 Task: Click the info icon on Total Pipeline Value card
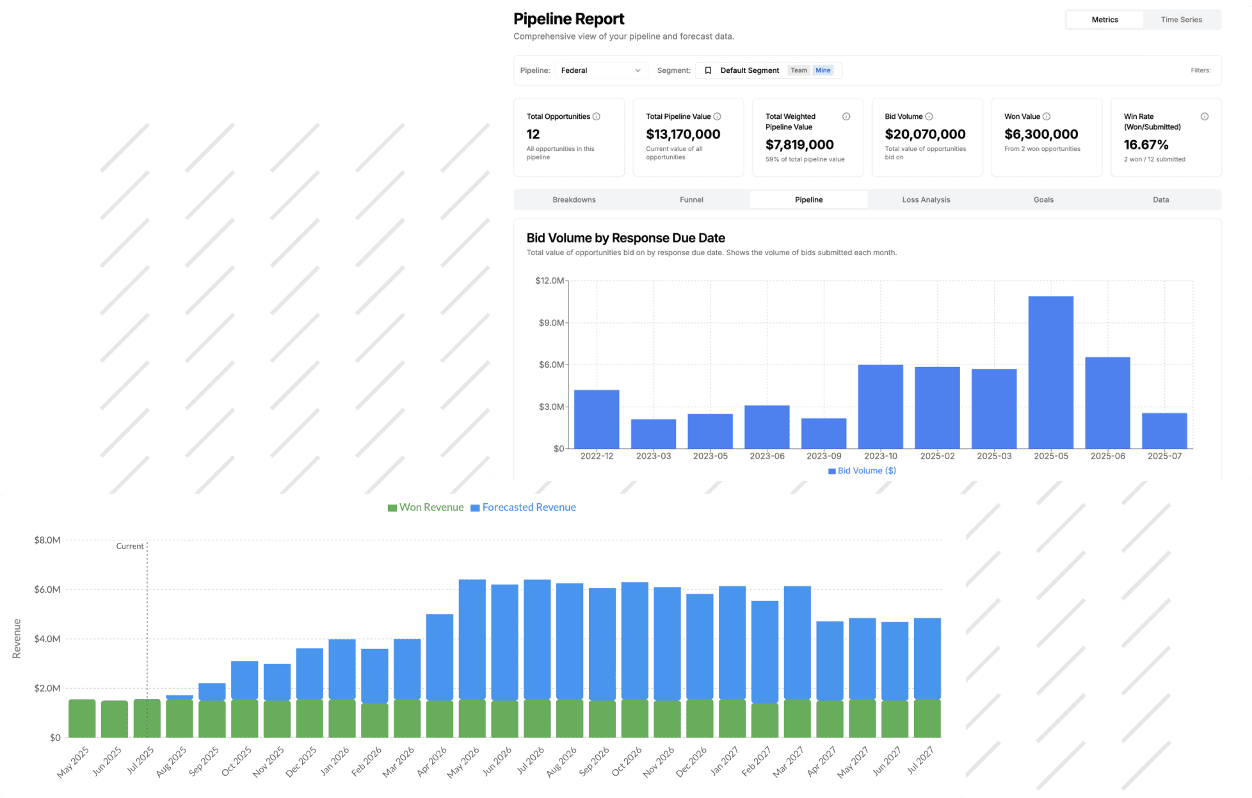(x=717, y=116)
